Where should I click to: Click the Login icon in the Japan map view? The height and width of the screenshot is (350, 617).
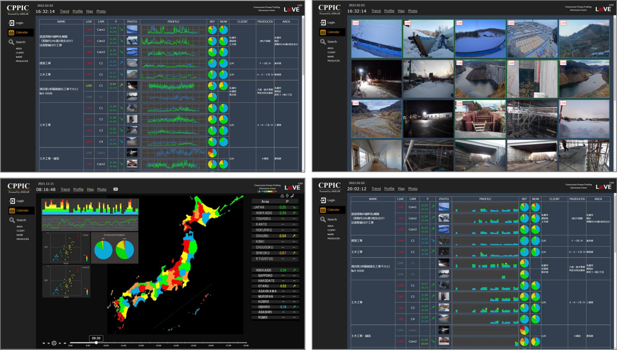[x=12, y=201]
